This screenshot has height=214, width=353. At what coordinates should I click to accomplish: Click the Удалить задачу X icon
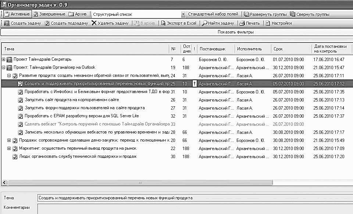(x=94, y=23)
